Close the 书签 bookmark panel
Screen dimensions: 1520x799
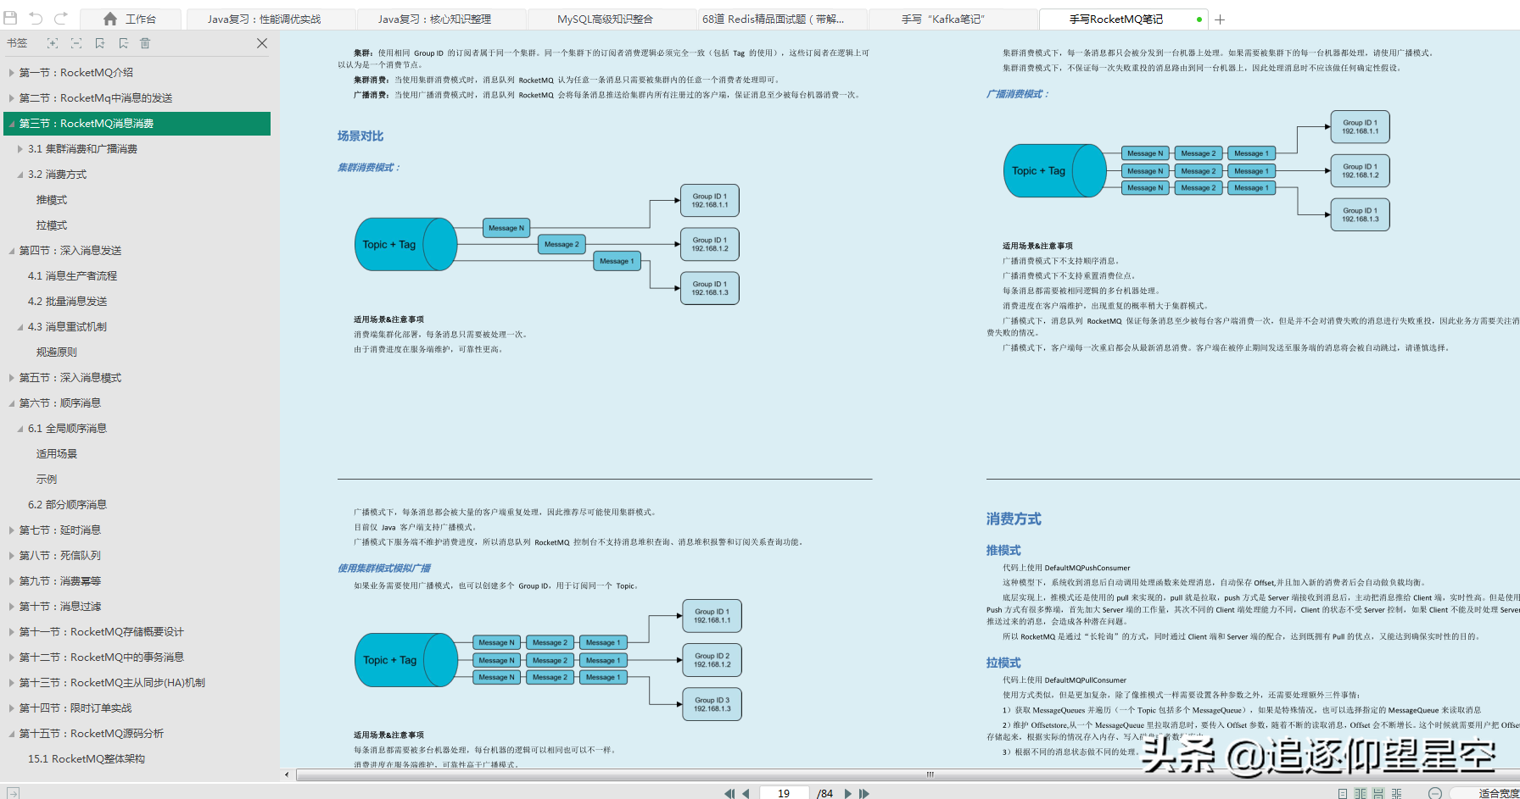(262, 43)
